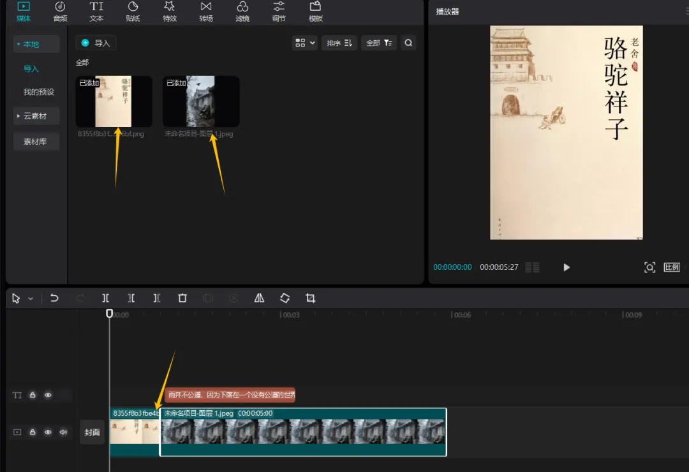Viewport: 689px width, 472px height.
Task: Mute the main video track audio
Action: click(63, 432)
